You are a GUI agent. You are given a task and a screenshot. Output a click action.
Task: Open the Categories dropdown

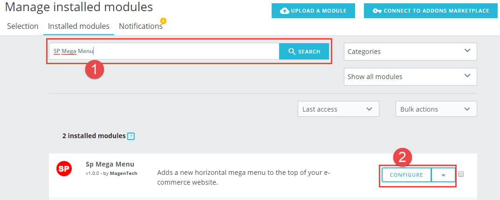point(411,52)
